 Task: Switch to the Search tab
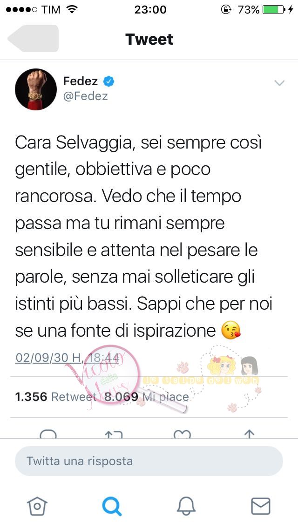(x=112, y=506)
